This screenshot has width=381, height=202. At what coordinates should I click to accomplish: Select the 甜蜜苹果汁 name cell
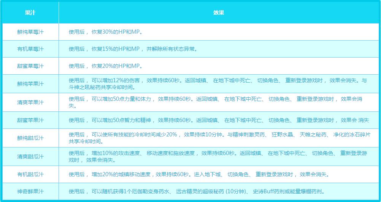[30, 120]
